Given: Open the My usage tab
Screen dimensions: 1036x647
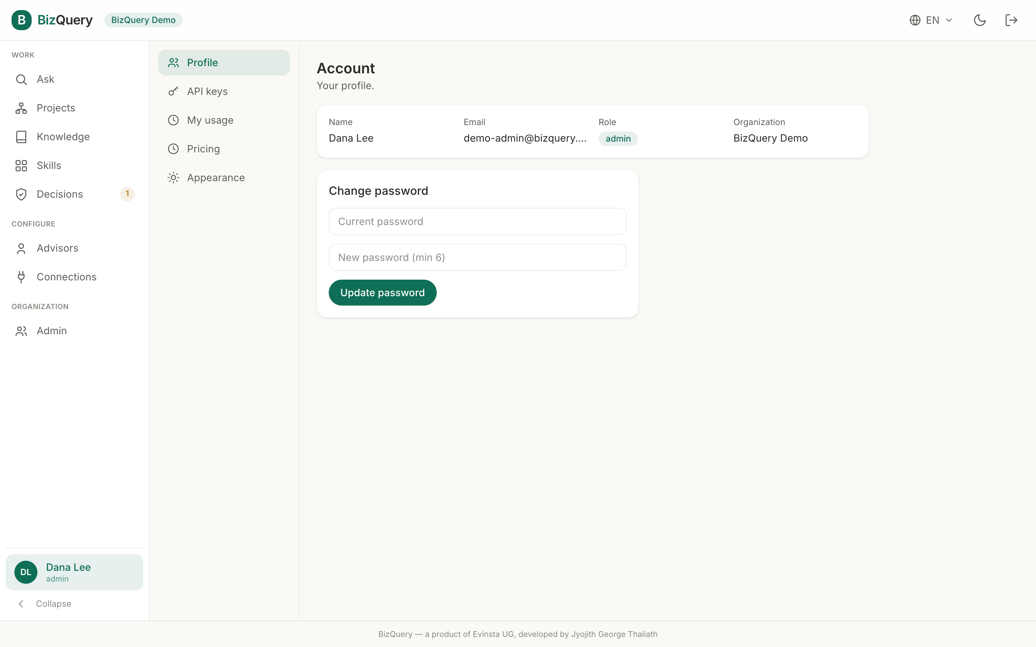Looking at the screenshot, I should [224, 120].
